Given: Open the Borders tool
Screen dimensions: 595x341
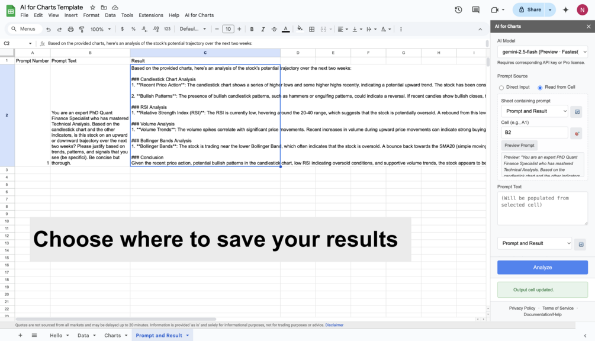Looking at the screenshot, I should click(311, 29).
